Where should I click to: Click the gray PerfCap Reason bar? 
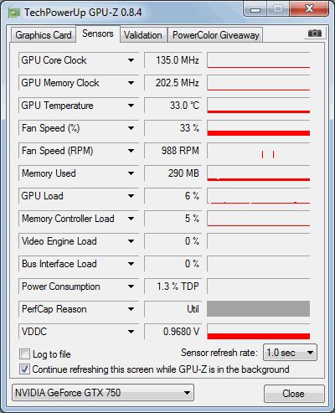click(258, 308)
